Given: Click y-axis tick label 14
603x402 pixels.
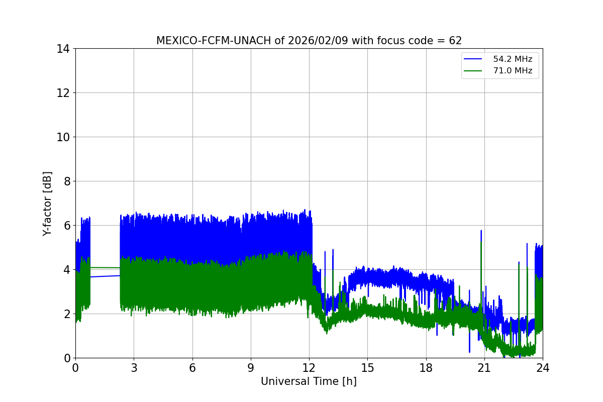Looking at the screenshot, I should (x=63, y=49).
